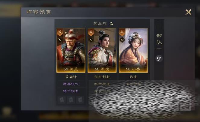Screen dimensions: 200x122
Task: Click the brush edit icon under 部队一
Action: 159,58
